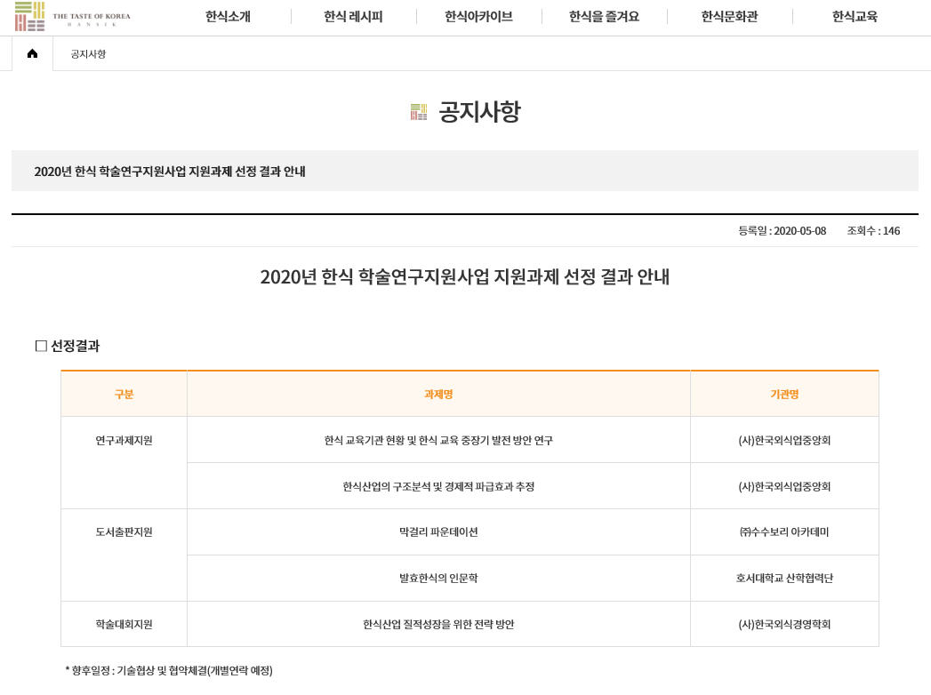Open the 한식을 즐겨요 menu

604,16
